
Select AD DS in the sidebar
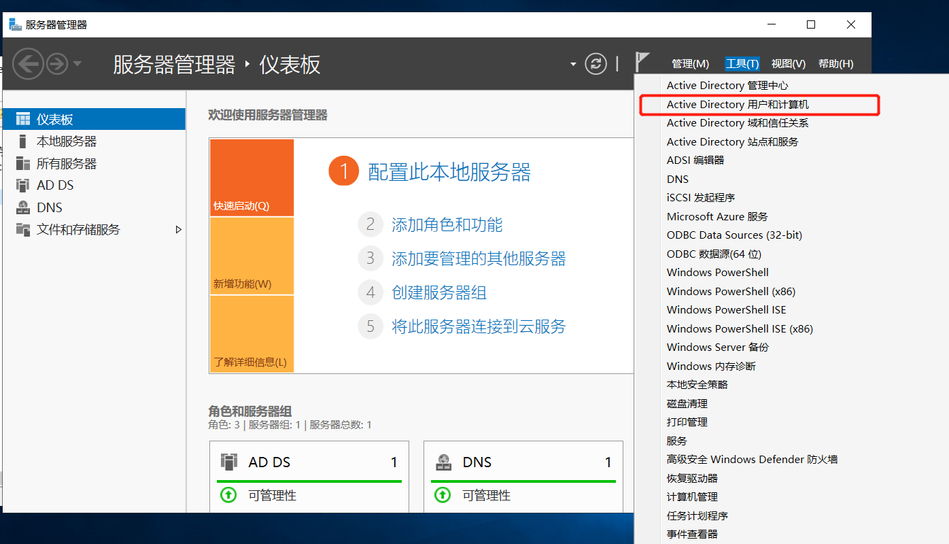[94, 185]
